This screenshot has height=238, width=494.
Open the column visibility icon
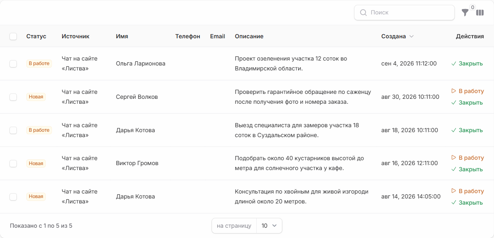coord(480,13)
